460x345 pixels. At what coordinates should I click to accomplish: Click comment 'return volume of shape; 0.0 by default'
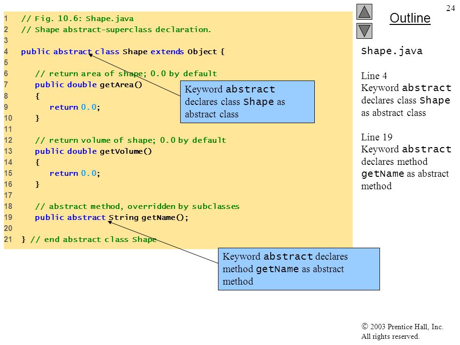(x=130, y=140)
